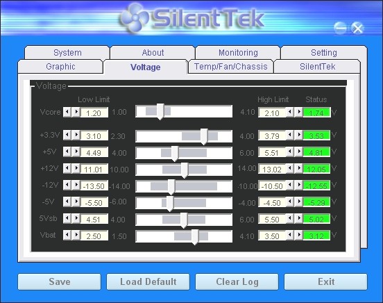Screen dimensions: 383x303
Task: Open the System tab
Action: pyautogui.click(x=67, y=52)
